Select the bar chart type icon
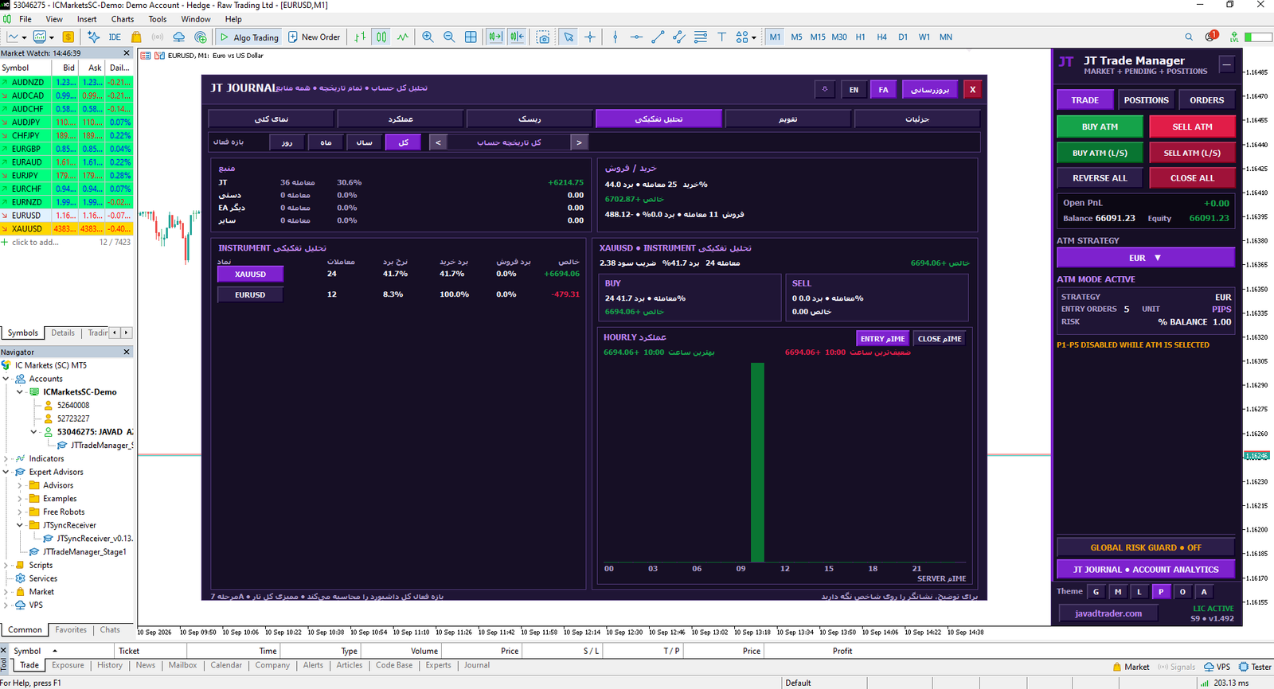 tap(361, 37)
